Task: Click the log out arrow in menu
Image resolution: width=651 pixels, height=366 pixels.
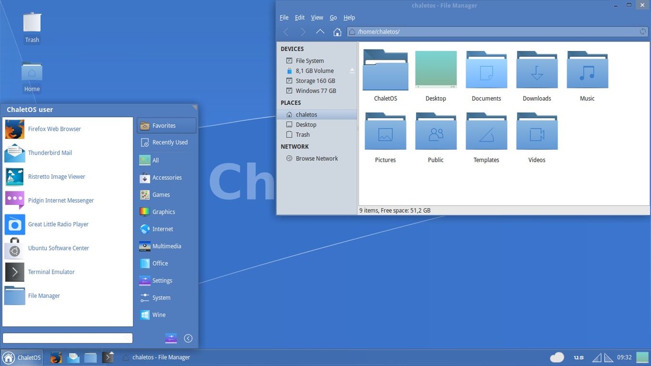Action: [188, 338]
